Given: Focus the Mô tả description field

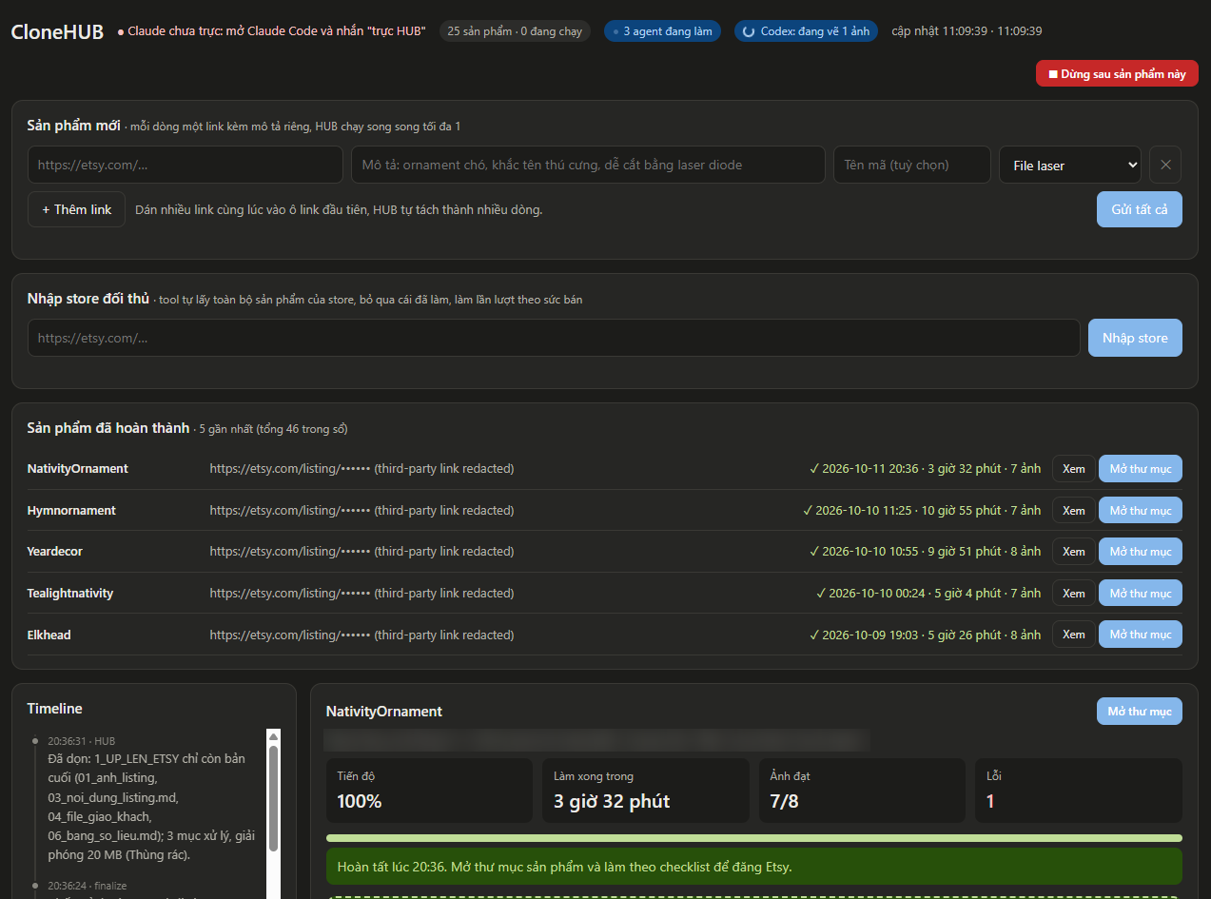Looking at the screenshot, I should click(x=588, y=165).
